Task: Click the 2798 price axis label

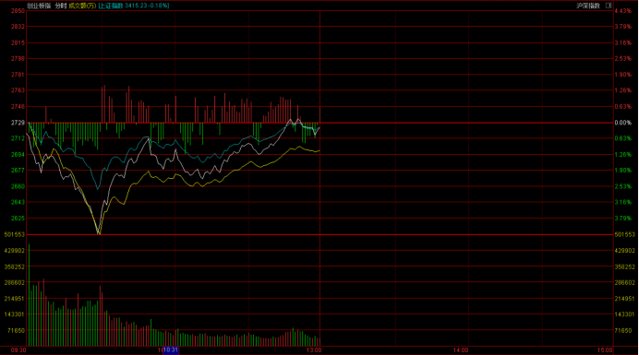Action: [18, 59]
